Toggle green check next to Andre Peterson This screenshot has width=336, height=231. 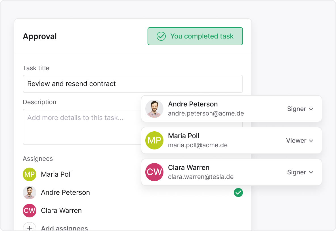click(238, 192)
